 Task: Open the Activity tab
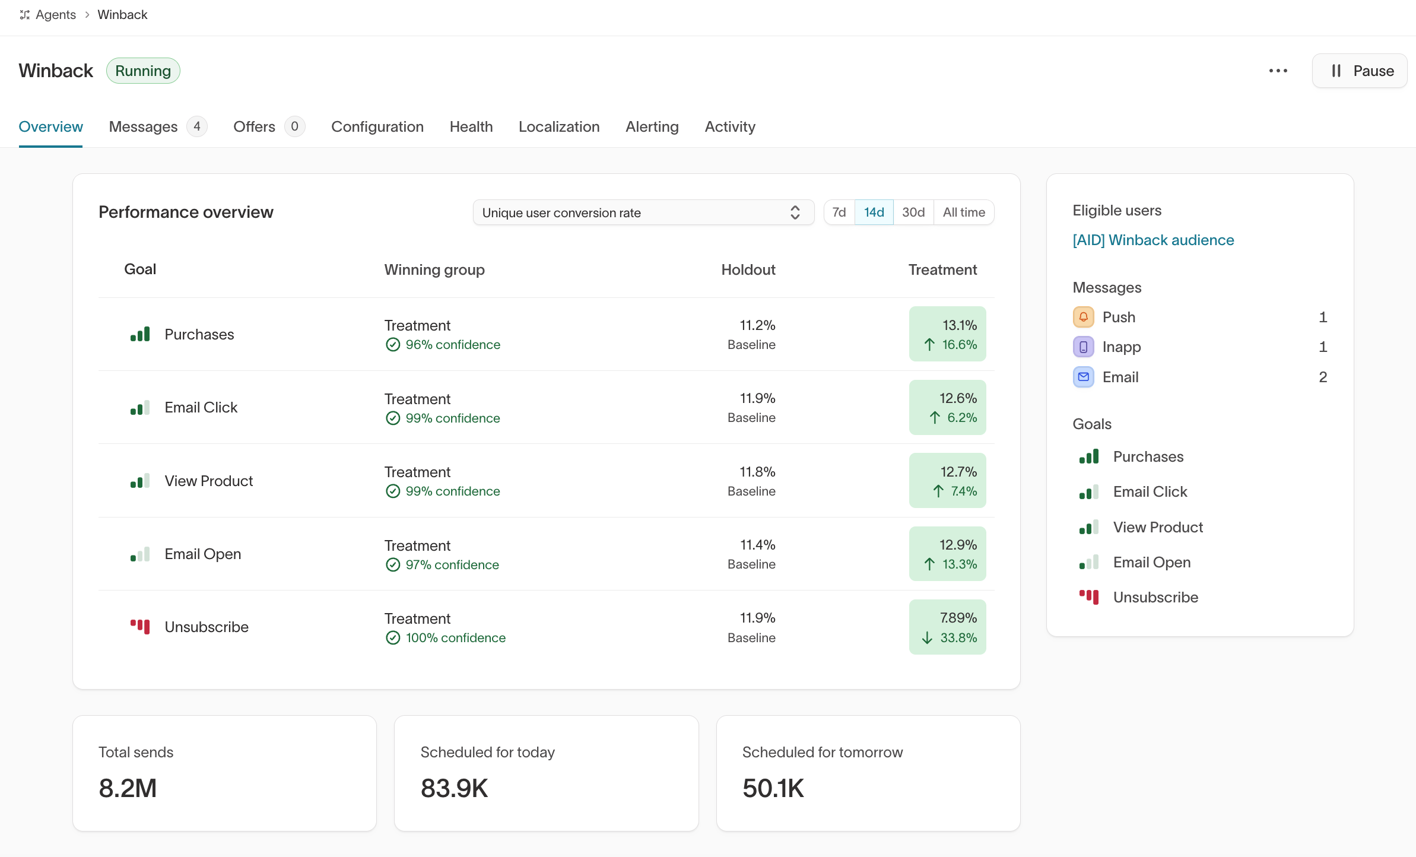(x=730, y=126)
